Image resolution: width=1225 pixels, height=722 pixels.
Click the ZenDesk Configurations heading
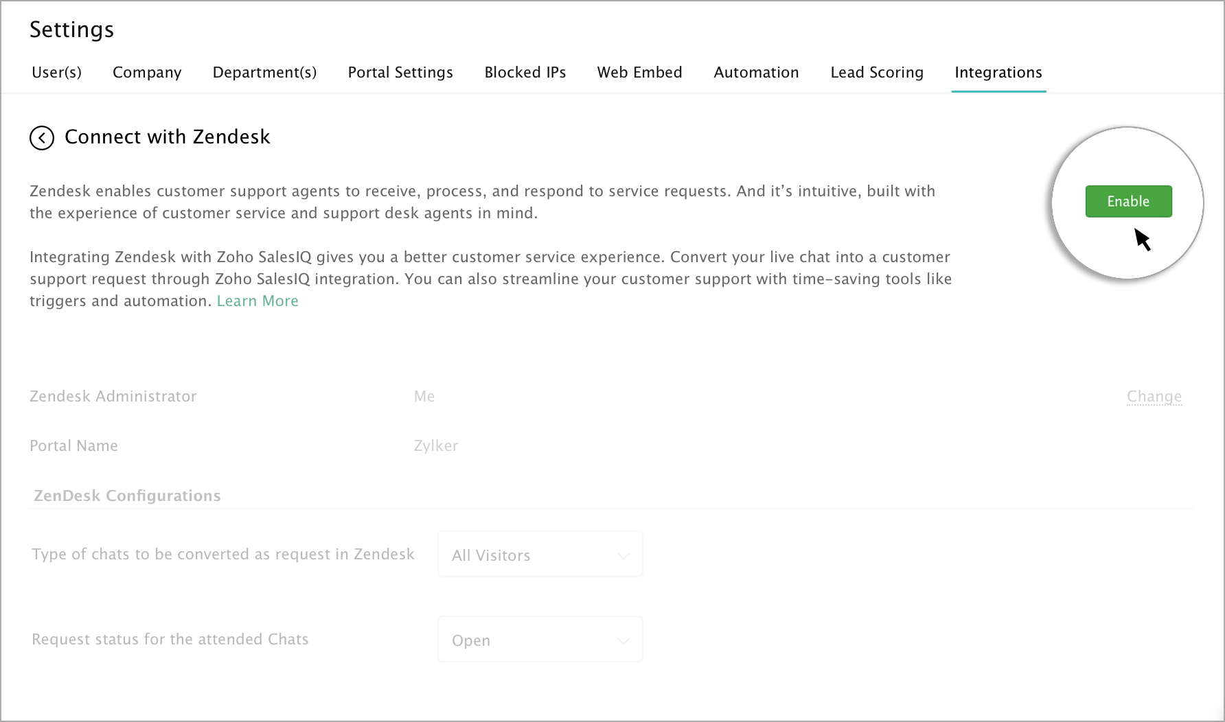pos(127,496)
